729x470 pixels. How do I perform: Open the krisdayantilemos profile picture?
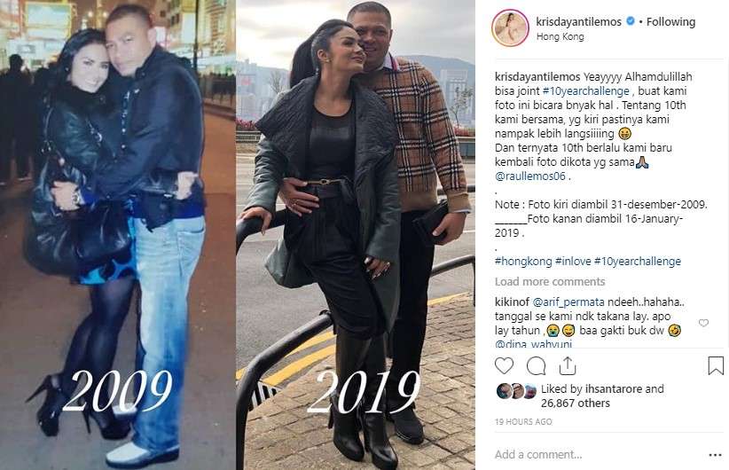pos(510,27)
